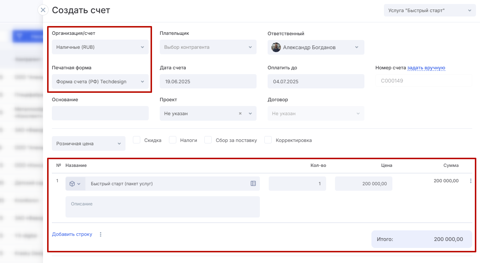Open row options three-dot menu
The image size is (480, 263).
(x=470, y=181)
